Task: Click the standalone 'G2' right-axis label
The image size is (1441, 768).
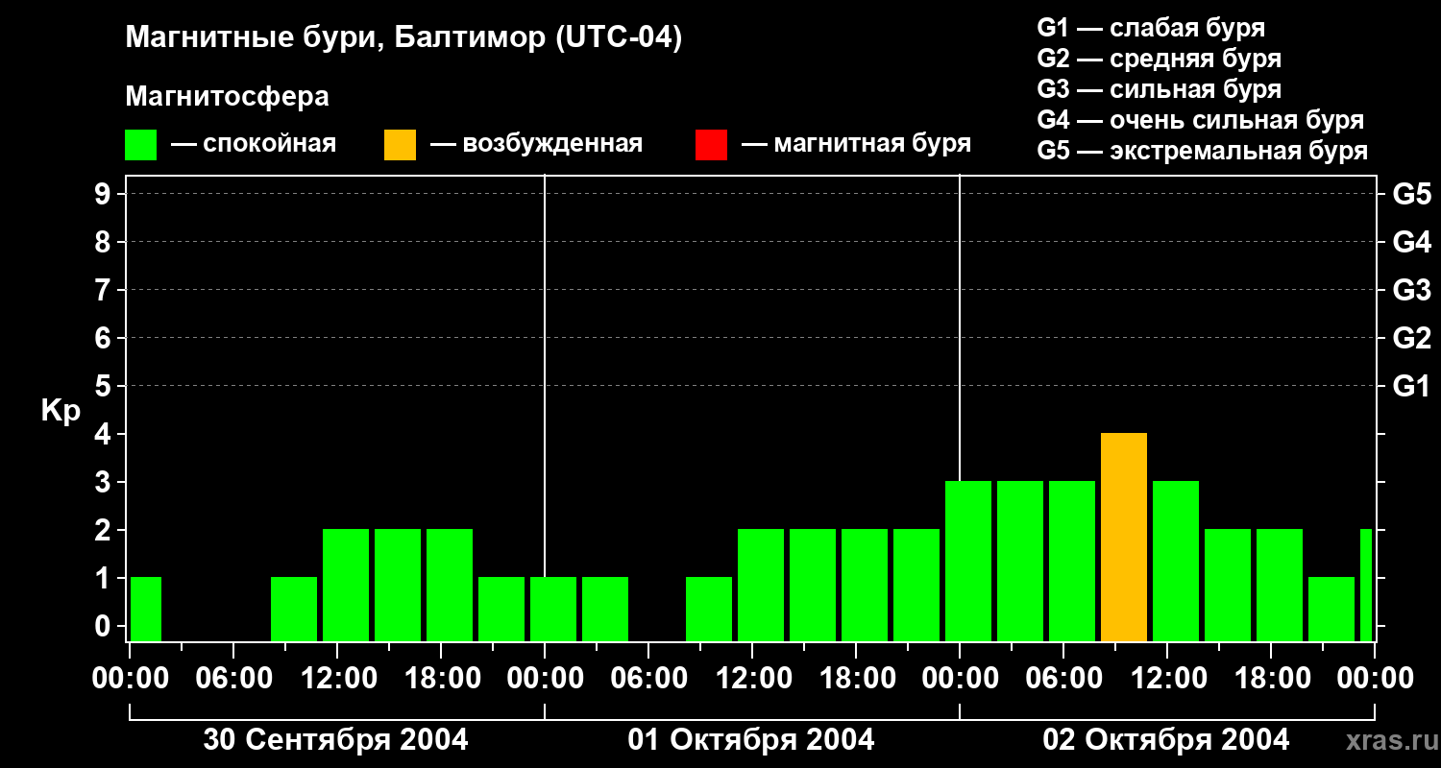Action: (x=1411, y=338)
